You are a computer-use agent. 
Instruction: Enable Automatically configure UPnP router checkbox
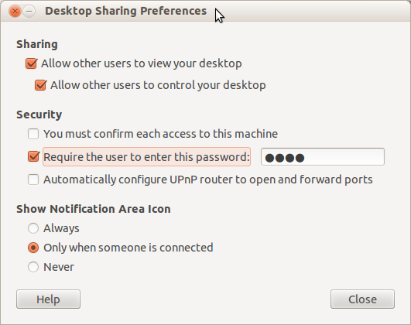[x=33, y=180]
